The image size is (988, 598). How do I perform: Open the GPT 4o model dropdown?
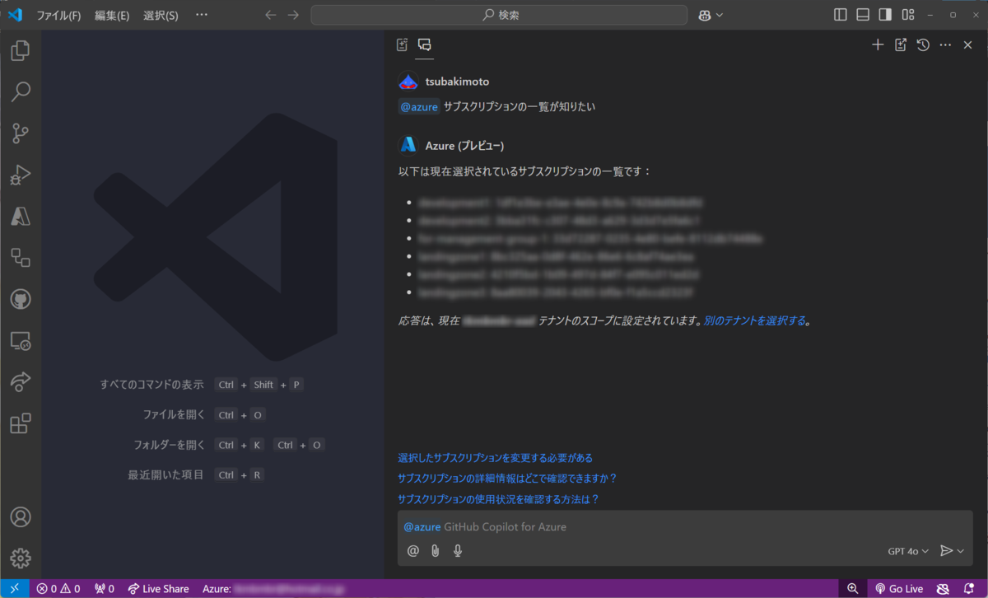[x=907, y=550]
